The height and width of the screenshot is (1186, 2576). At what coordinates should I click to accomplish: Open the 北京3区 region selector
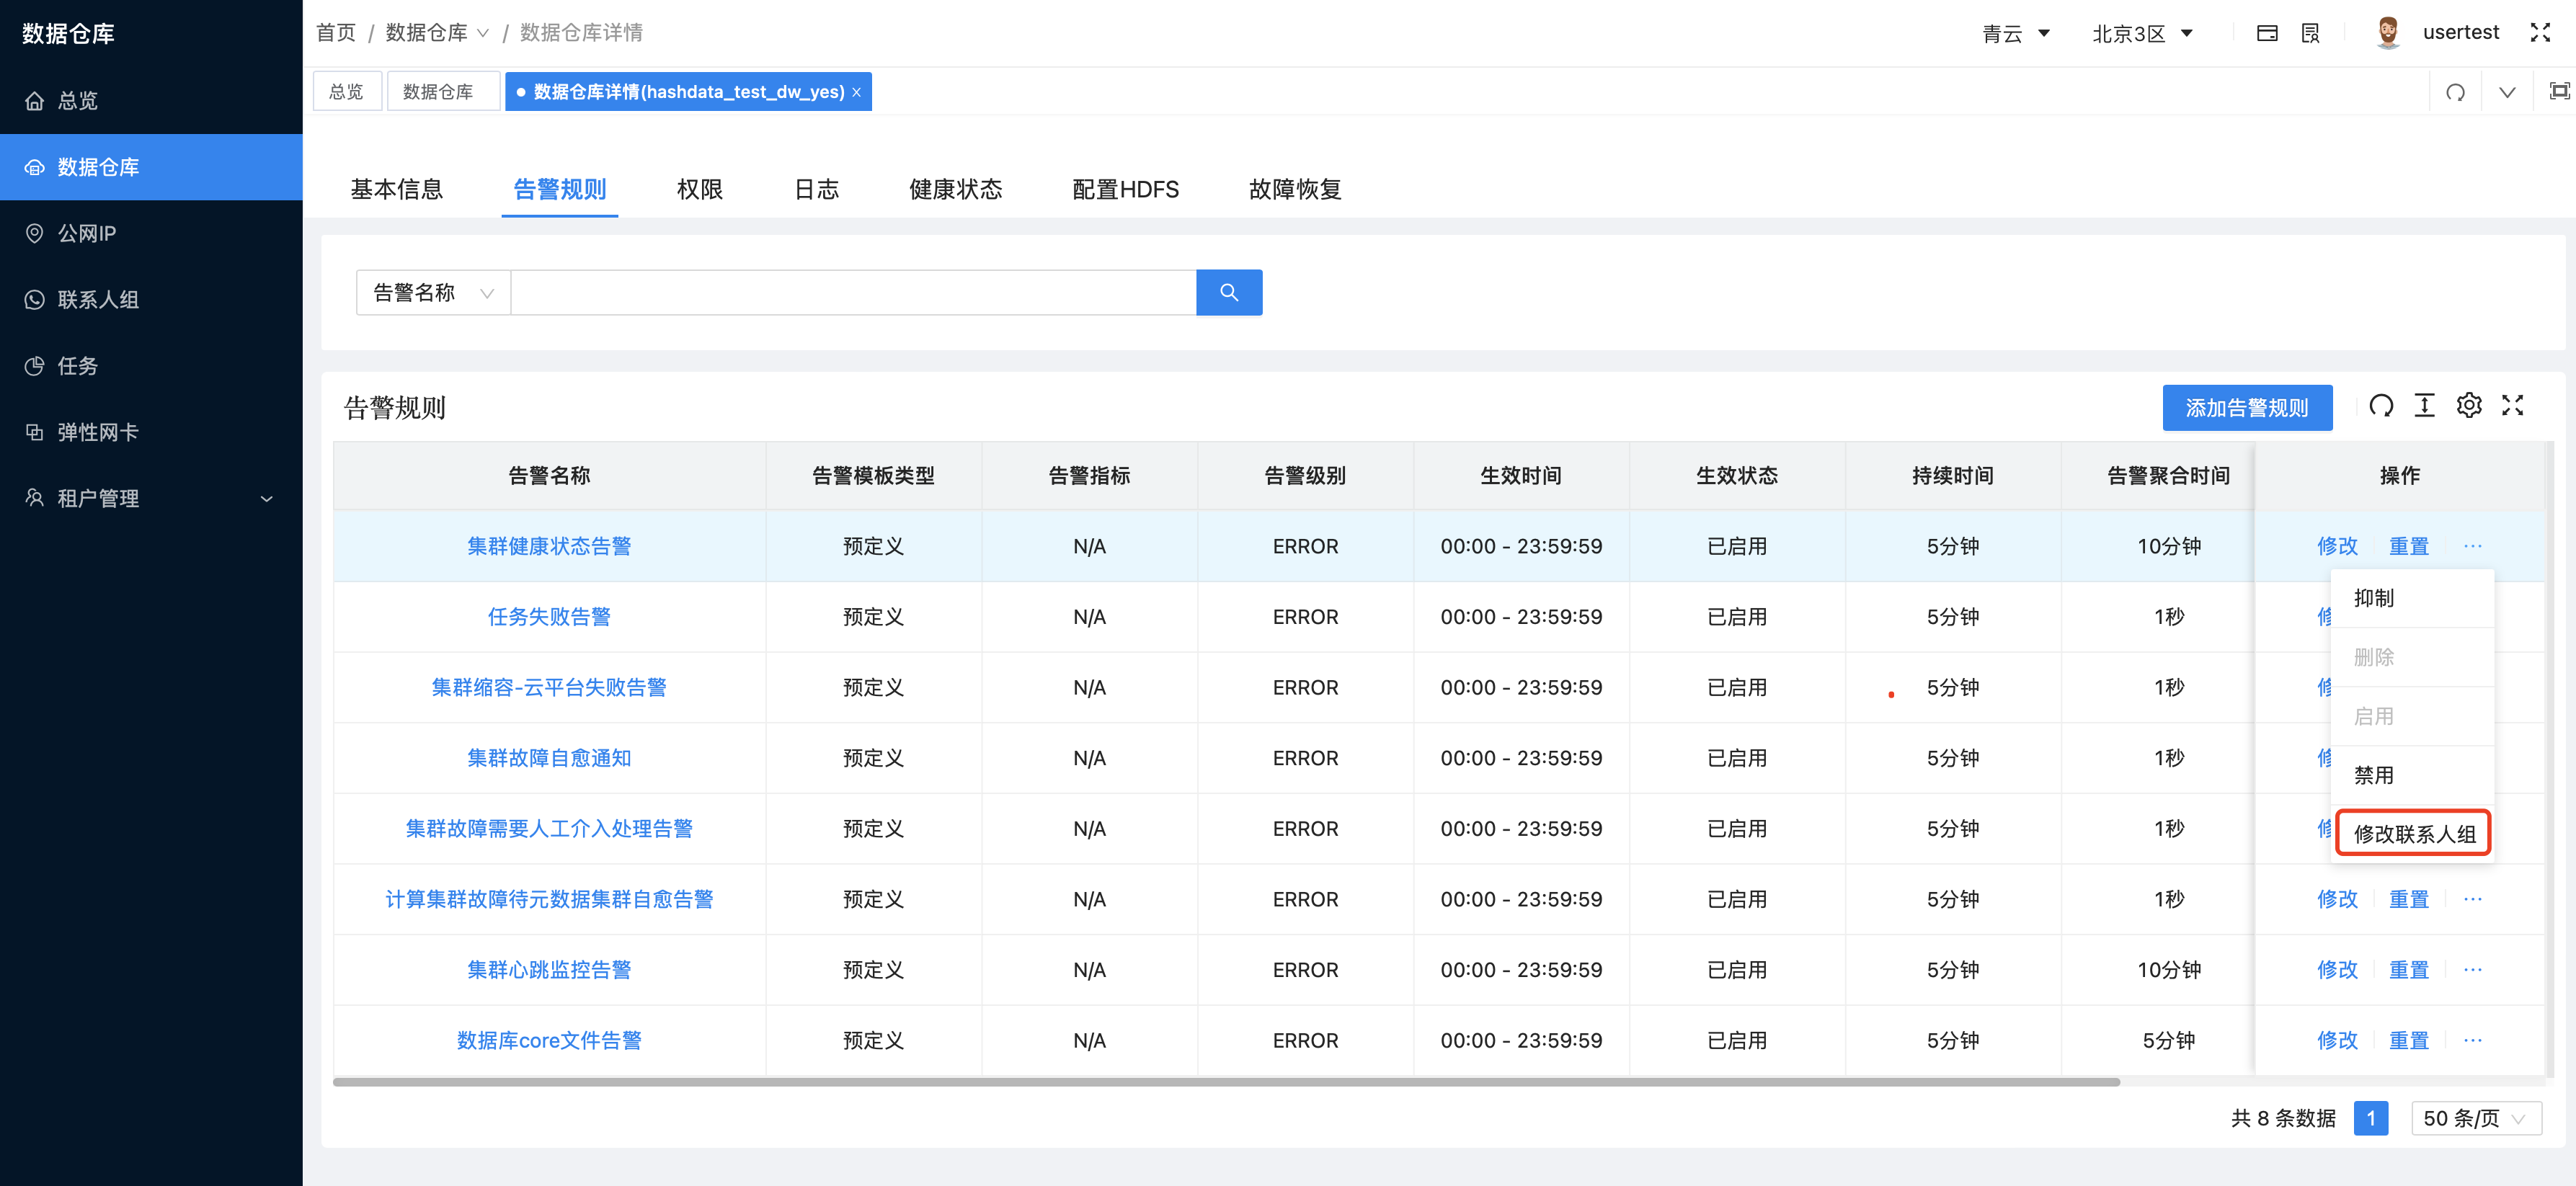(2141, 32)
